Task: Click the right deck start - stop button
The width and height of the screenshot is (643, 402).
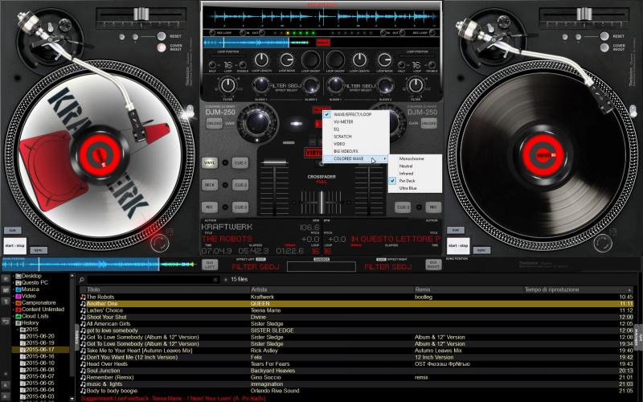Action: coord(458,246)
